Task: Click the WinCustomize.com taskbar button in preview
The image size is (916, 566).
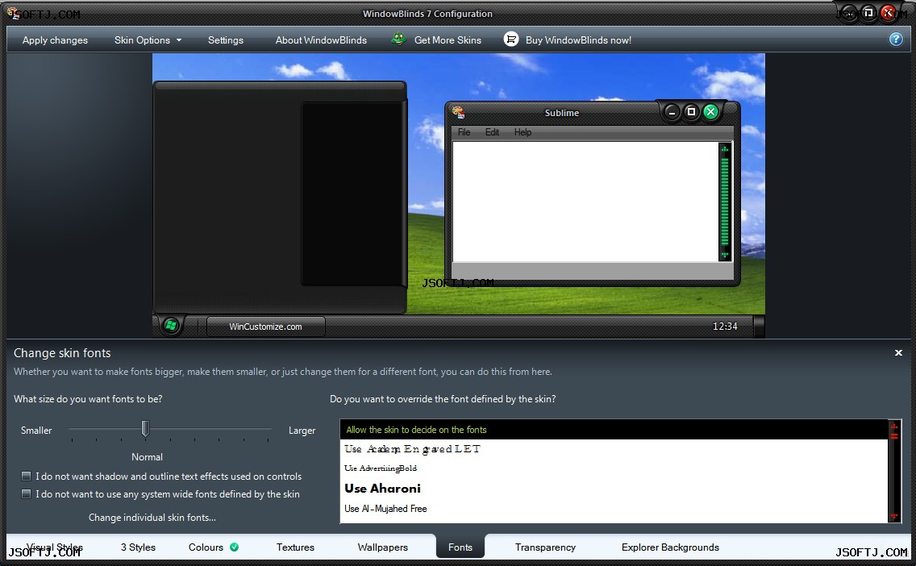Action: pos(266,327)
